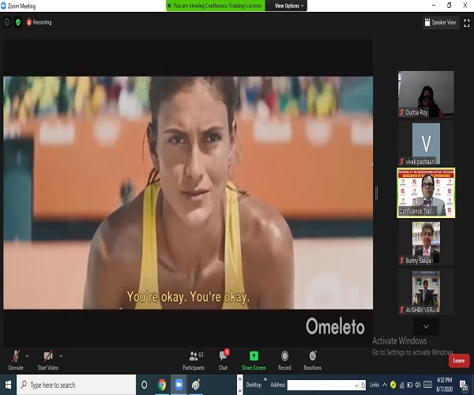Expand video options arrow next to Start Video
This screenshot has height=395, width=474.
[61, 356]
